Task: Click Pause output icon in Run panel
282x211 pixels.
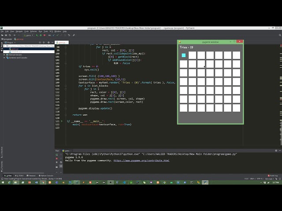Action: pos(57,162)
